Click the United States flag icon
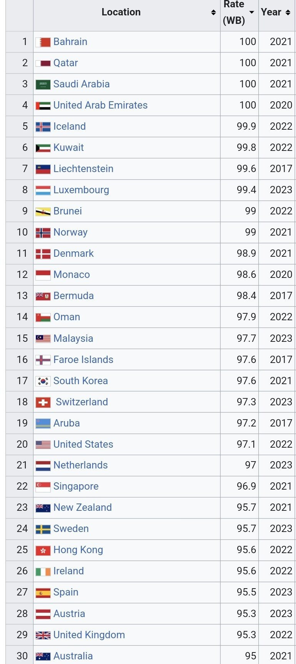This screenshot has width=296, height=664. (x=43, y=445)
